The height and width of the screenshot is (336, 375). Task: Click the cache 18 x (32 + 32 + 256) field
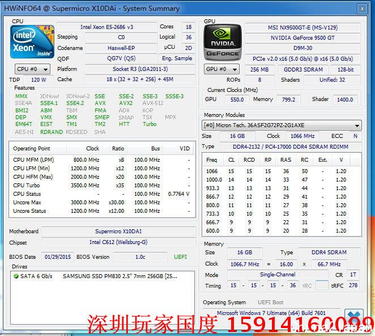(140, 79)
